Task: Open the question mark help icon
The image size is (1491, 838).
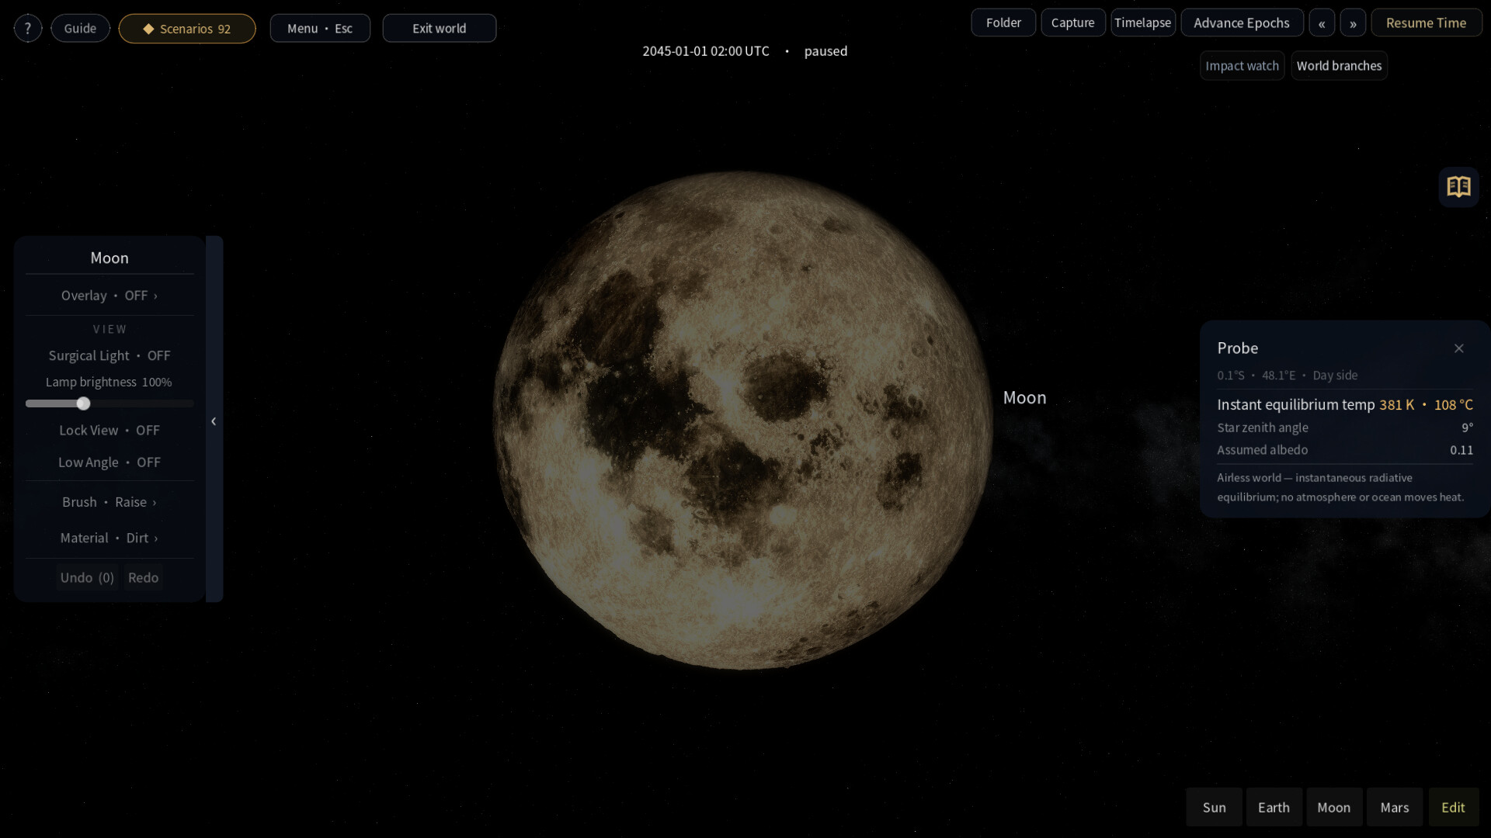Action: pyautogui.click(x=28, y=29)
